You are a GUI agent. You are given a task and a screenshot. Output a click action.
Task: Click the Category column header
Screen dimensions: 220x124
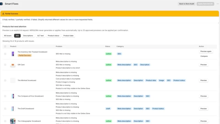(x=120, y=46)
